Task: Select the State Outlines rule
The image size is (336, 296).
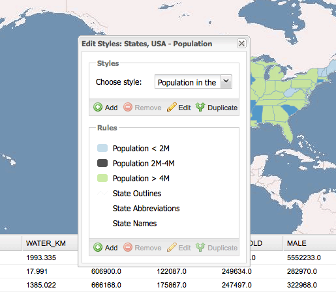Action: click(137, 194)
